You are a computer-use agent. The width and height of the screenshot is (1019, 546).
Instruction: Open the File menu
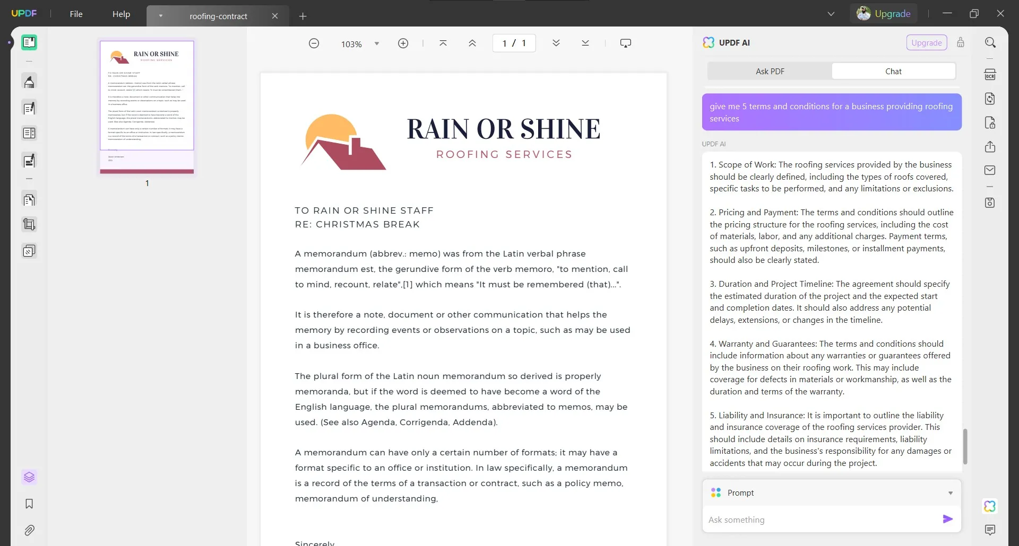pyautogui.click(x=76, y=14)
